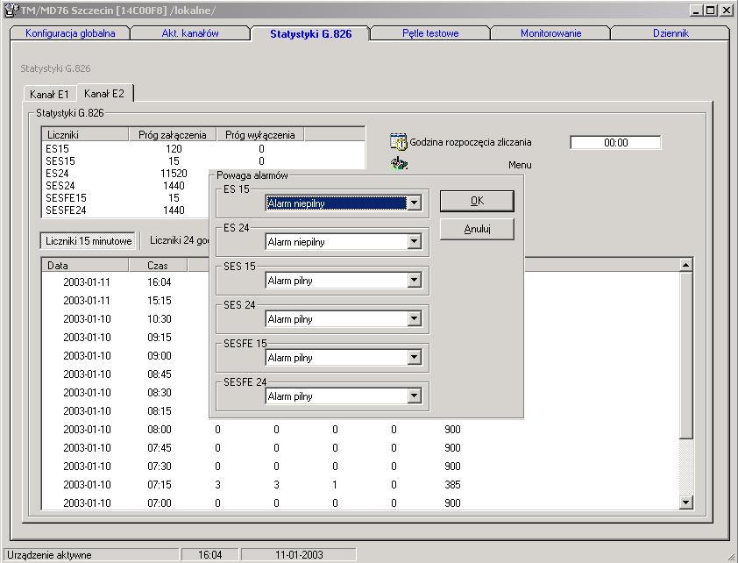Switch to the Konfiguracja globalna tab

[x=70, y=33]
